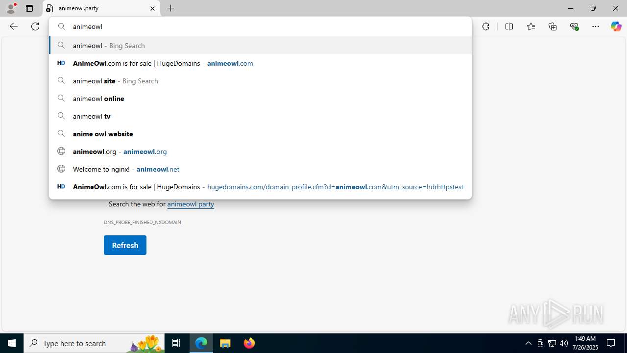This screenshot has height=353, width=627.
Task: Open network tray icon
Action: [x=552, y=343]
